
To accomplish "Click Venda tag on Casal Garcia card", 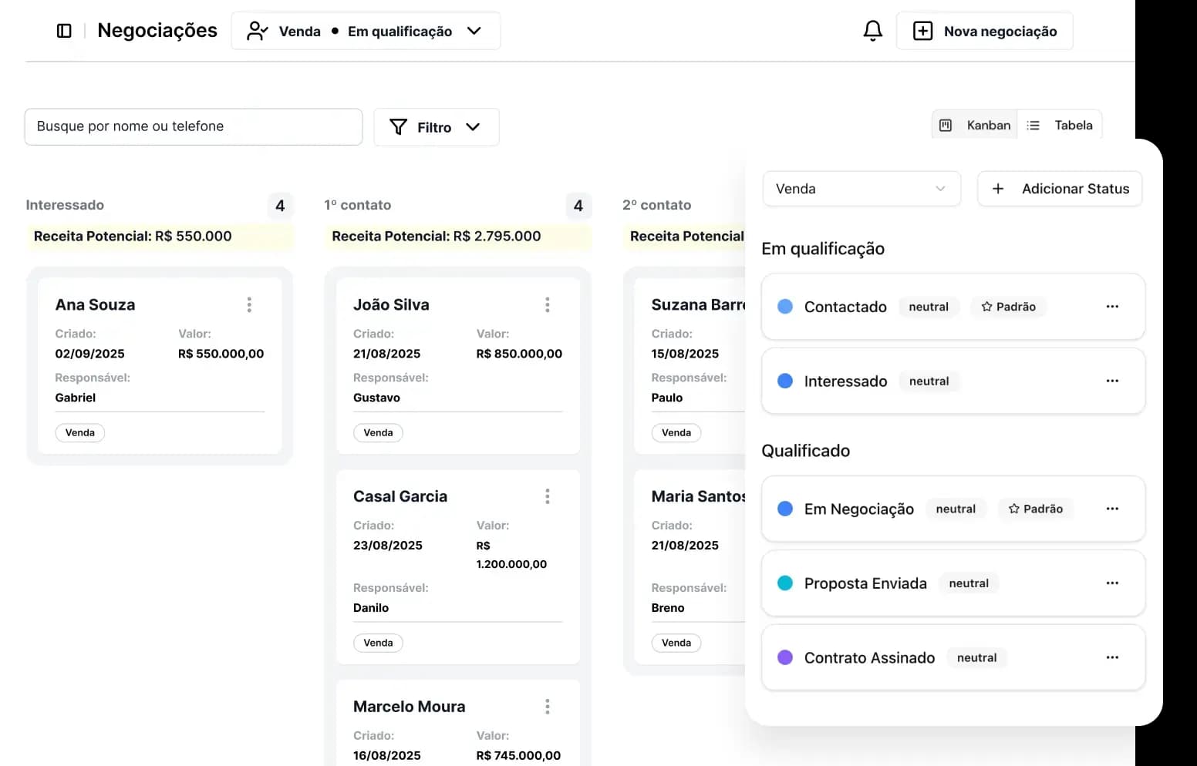I will (x=378, y=643).
